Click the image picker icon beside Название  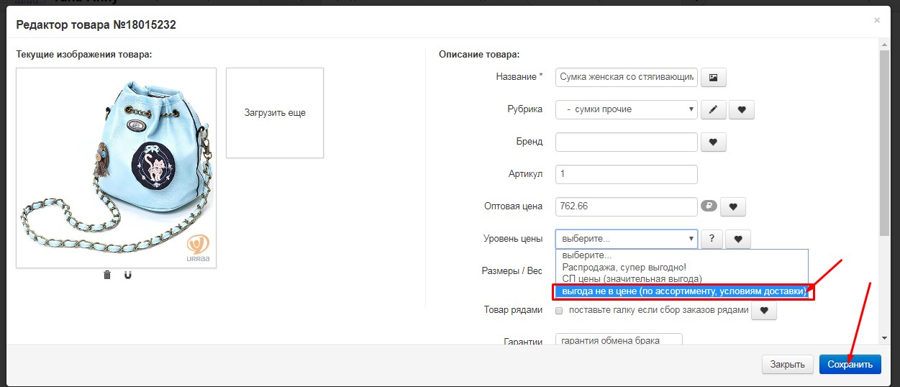pos(714,77)
